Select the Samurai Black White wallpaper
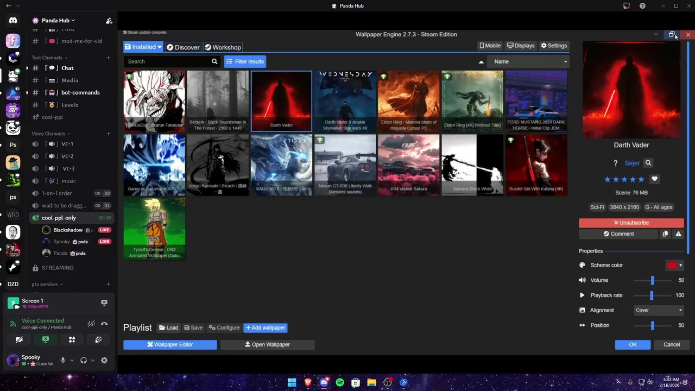 [472, 165]
